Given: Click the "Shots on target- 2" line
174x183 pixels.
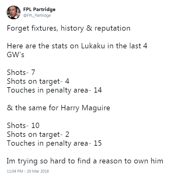Looking at the screenshot, I should click(38, 134).
